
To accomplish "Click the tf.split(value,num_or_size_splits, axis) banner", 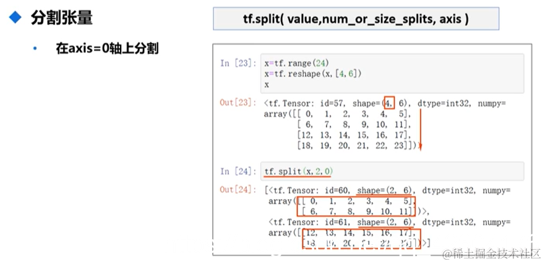I will (356, 19).
